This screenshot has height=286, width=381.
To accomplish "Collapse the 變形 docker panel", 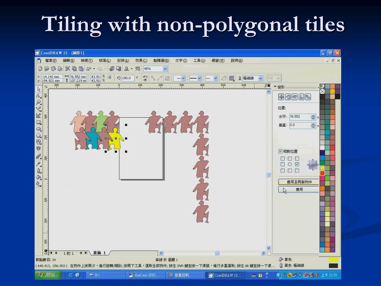I will [275, 86].
